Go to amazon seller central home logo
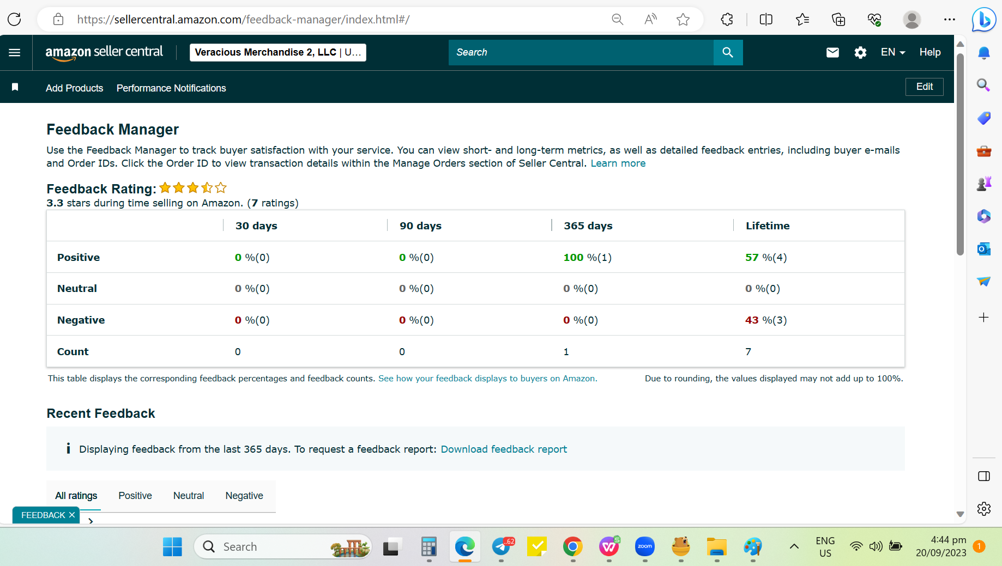 (104, 53)
